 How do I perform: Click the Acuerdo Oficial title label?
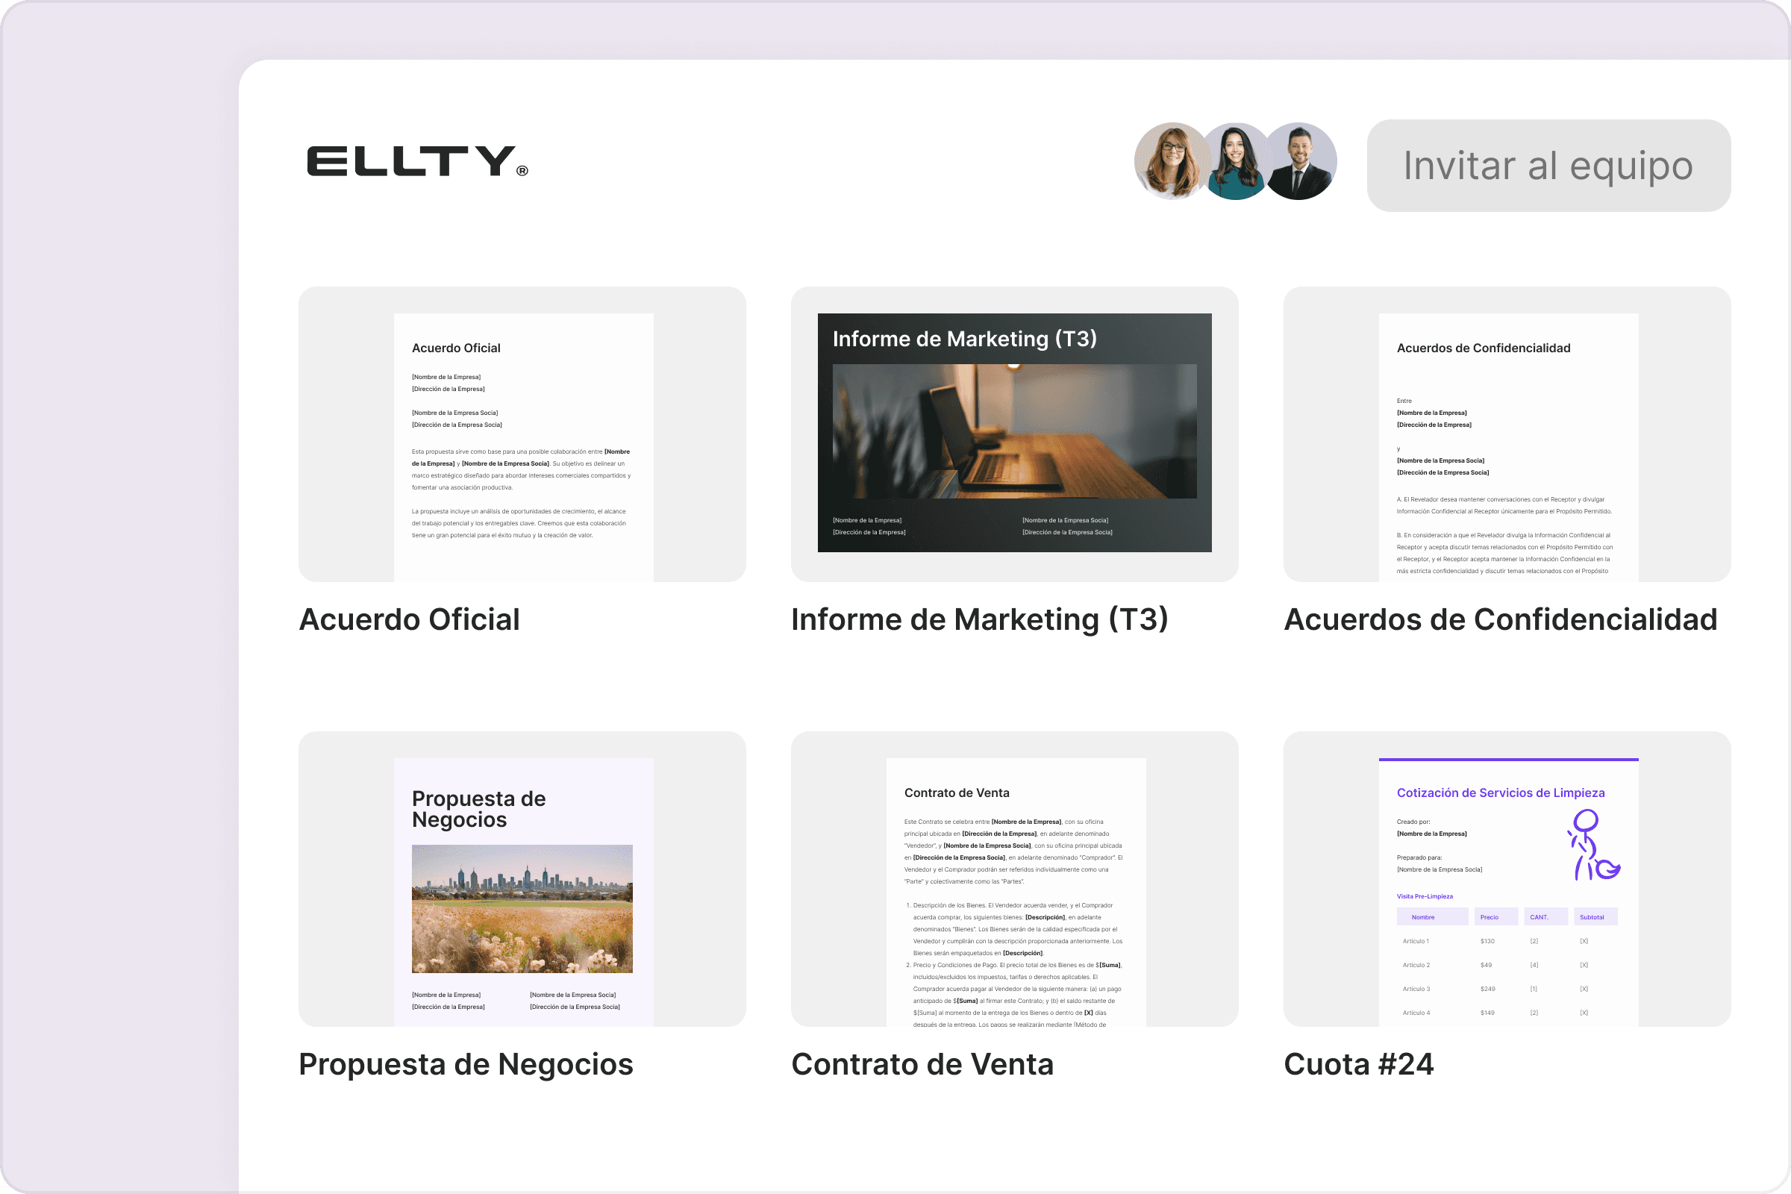pos(409,619)
